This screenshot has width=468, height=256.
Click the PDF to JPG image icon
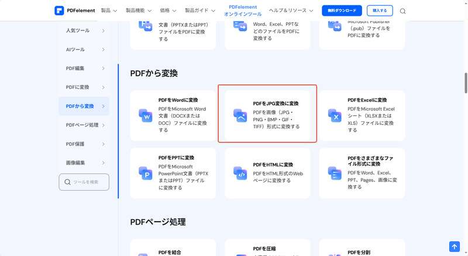[x=240, y=115]
